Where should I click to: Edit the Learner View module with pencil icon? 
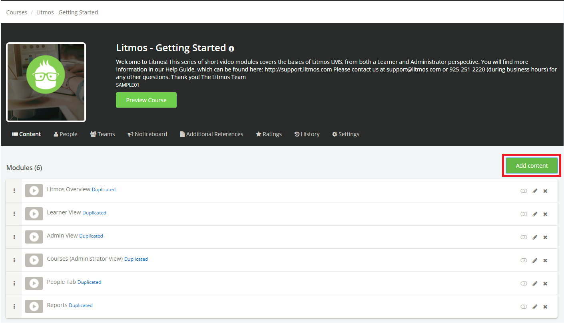535,214
